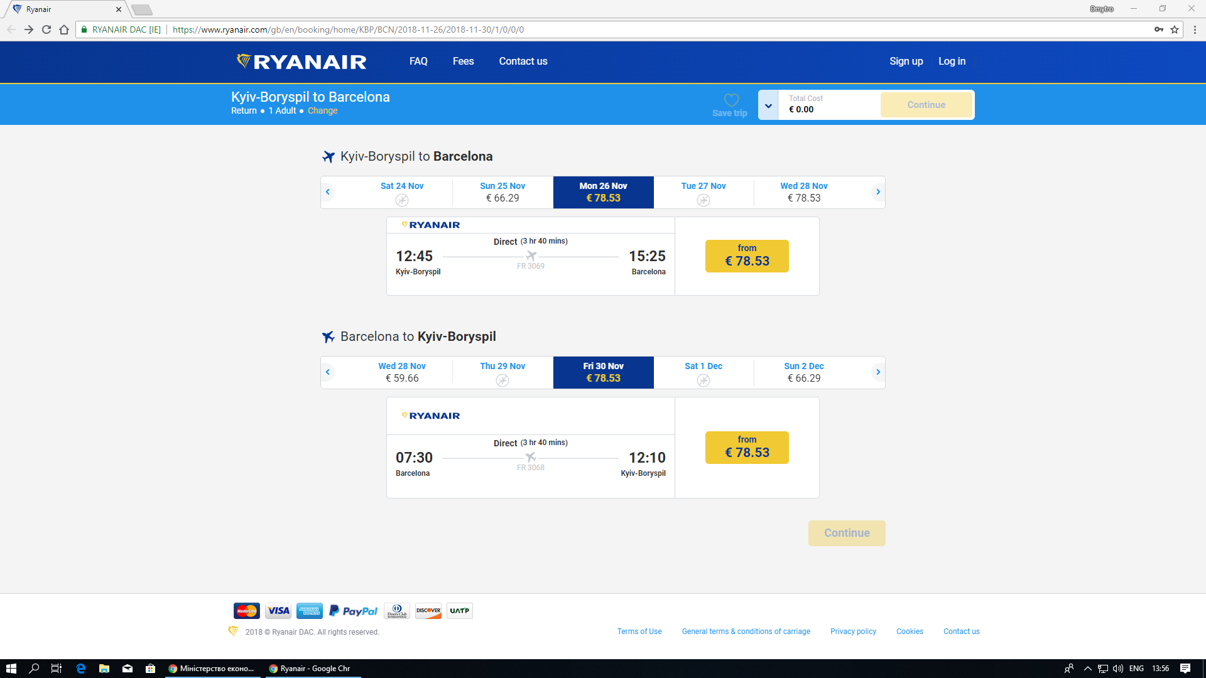Screen dimensions: 1206x678
Task: Select Sun 25 Nov outbound date
Action: tap(503, 192)
